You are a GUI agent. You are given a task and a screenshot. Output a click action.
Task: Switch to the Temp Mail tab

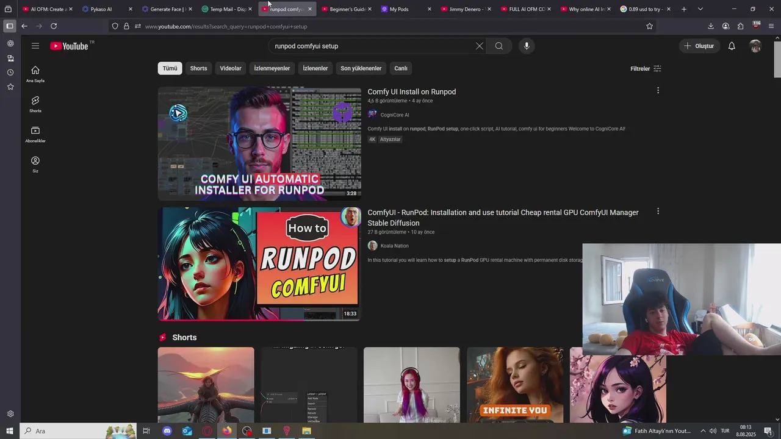tap(226, 9)
